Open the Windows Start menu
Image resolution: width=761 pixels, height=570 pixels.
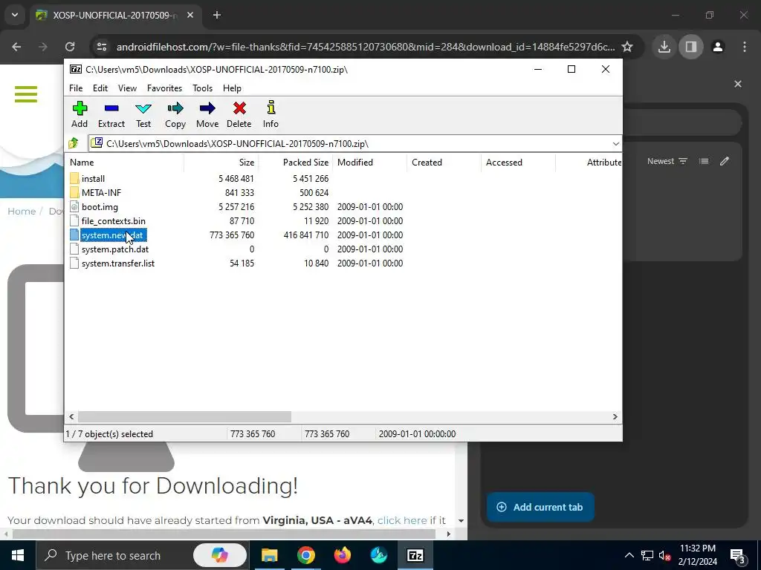pyautogui.click(x=18, y=555)
